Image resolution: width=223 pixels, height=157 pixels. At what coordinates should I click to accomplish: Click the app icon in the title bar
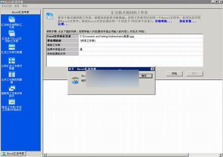[2, 2]
